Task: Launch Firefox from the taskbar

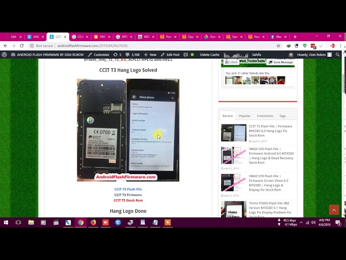Action: 93,223
